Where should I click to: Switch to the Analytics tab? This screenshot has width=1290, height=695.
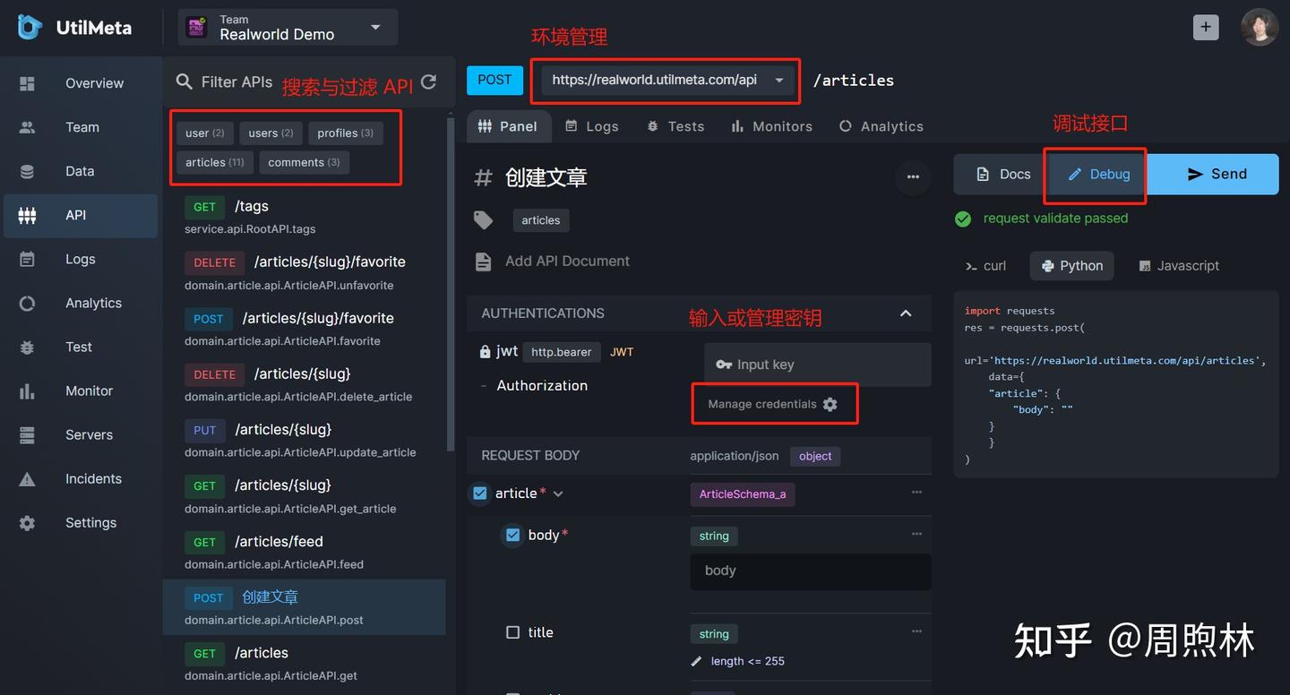tap(881, 126)
